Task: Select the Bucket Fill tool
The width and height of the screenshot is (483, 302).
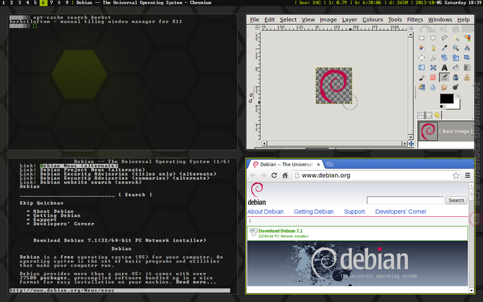Action: pyautogui.click(x=456, y=68)
